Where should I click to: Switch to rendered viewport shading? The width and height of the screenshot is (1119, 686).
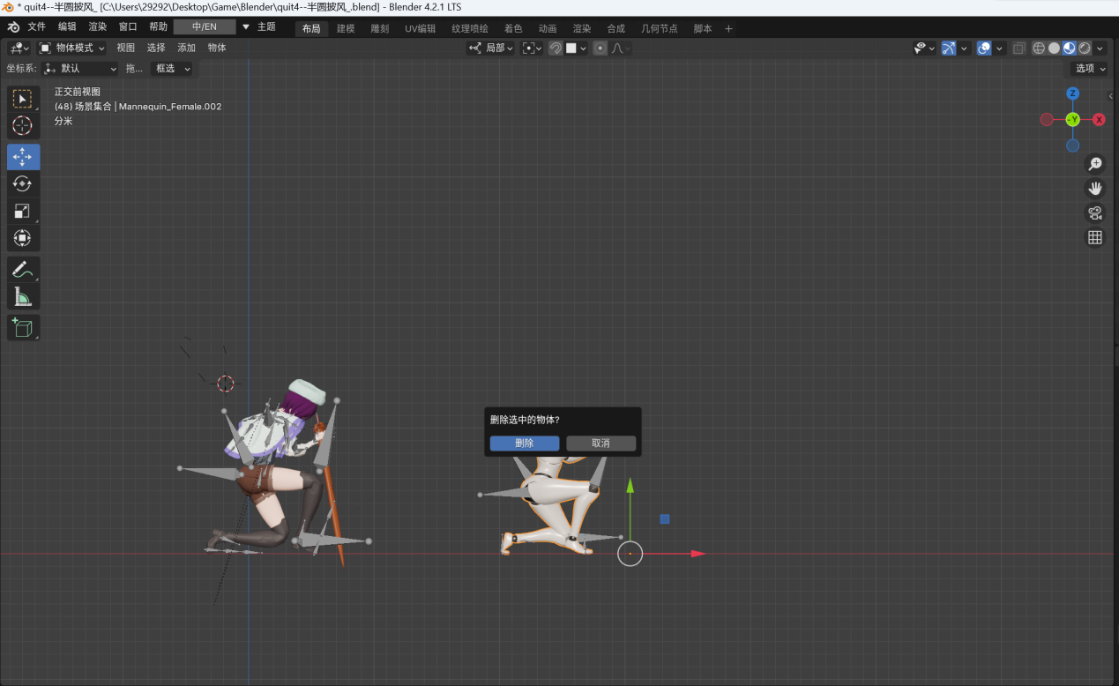(1085, 48)
